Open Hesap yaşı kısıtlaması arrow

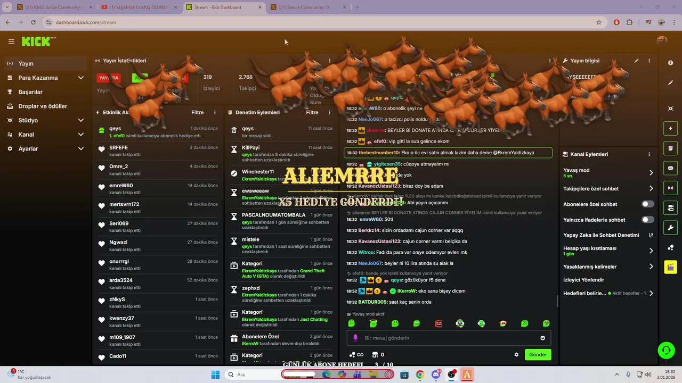tap(651, 251)
